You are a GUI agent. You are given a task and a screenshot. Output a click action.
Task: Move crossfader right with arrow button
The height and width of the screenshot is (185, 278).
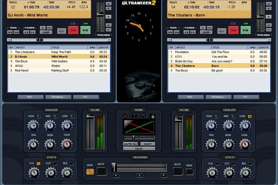point(163,176)
